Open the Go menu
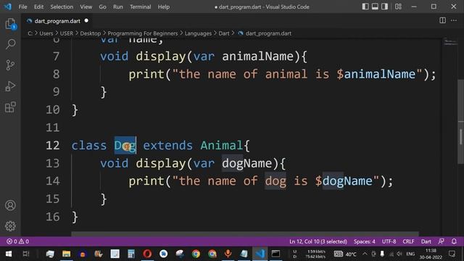 102,7
